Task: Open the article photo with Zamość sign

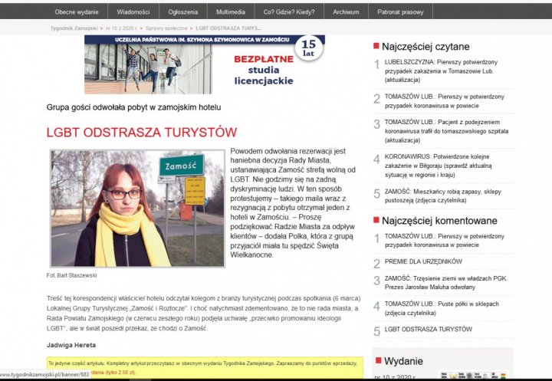Action: (138, 208)
